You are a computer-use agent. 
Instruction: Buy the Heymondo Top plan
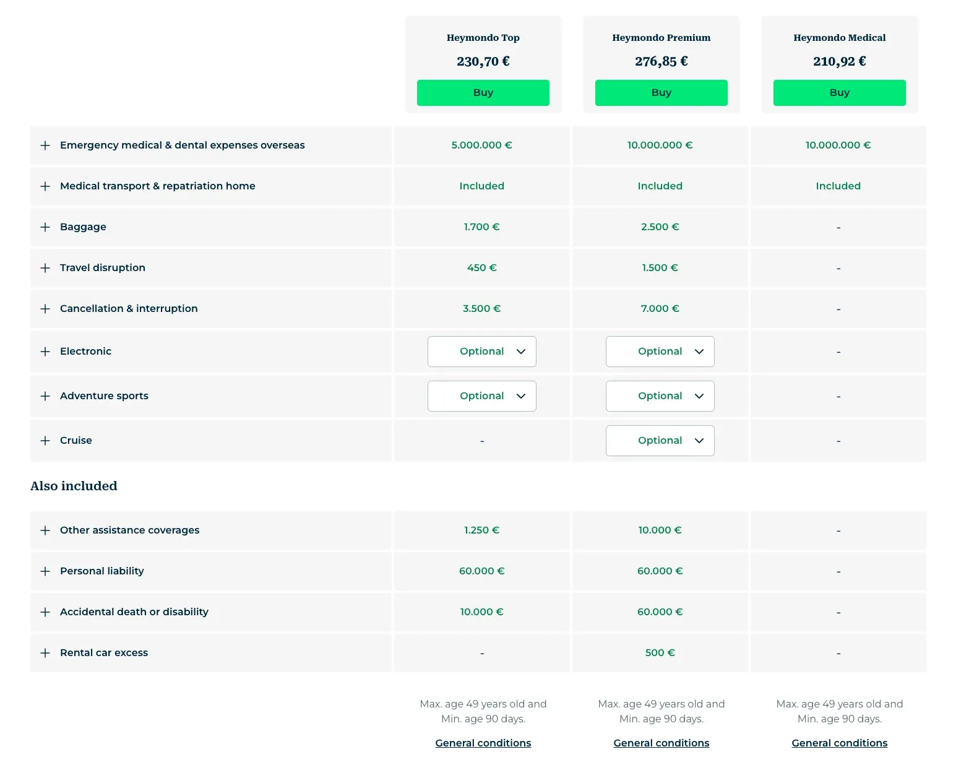[x=483, y=93]
